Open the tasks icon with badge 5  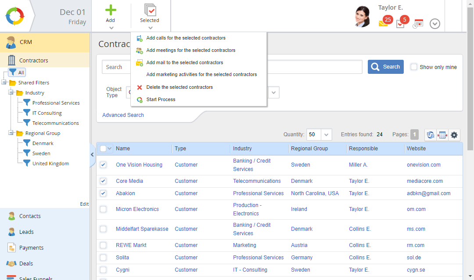400,24
